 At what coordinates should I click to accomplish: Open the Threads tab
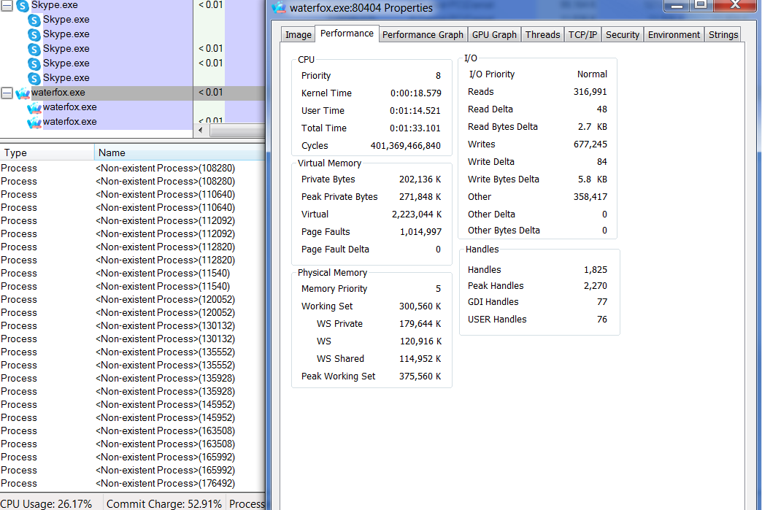542,34
